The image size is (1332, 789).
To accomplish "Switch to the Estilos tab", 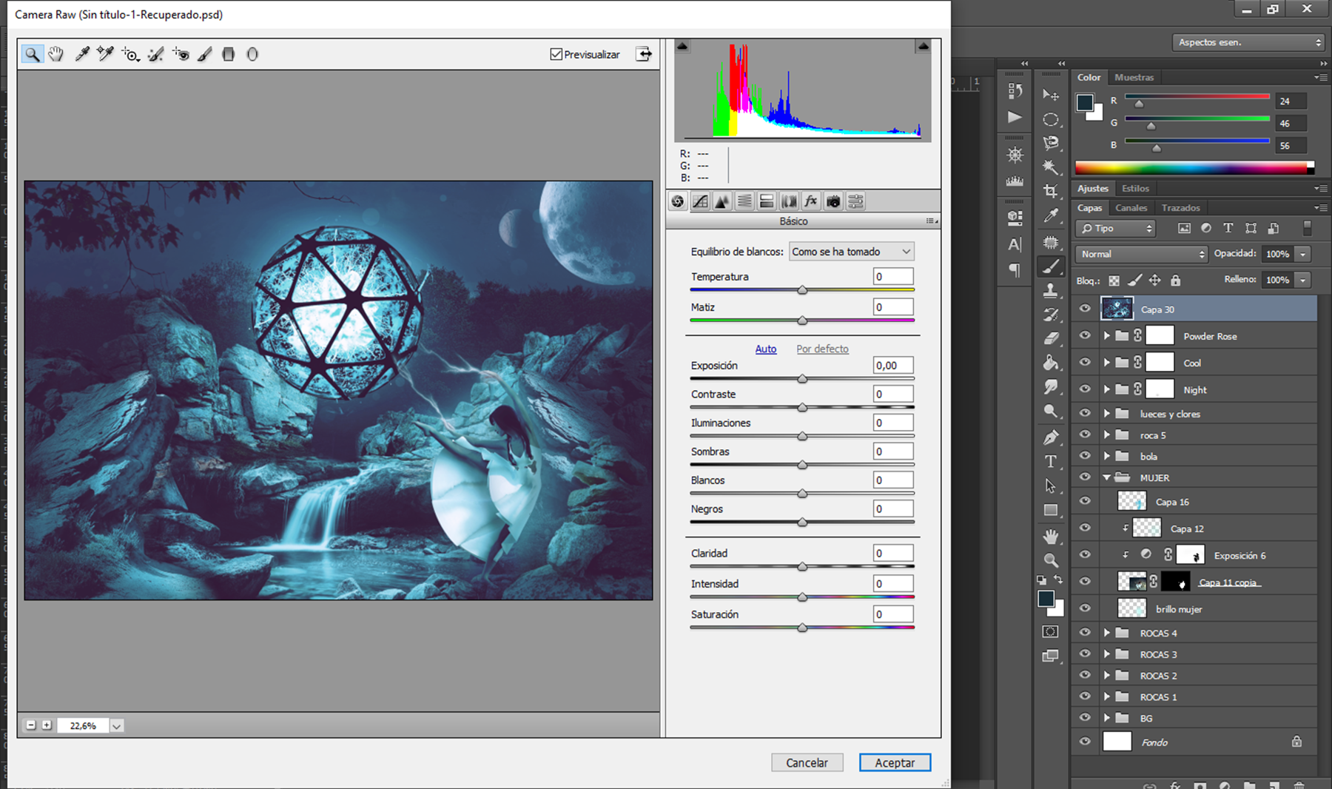I will pyautogui.click(x=1135, y=188).
